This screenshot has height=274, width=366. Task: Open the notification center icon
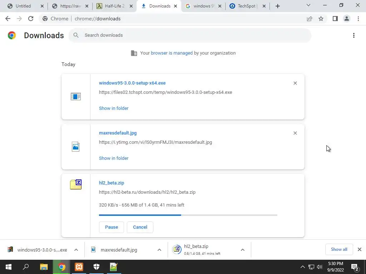point(355,267)
